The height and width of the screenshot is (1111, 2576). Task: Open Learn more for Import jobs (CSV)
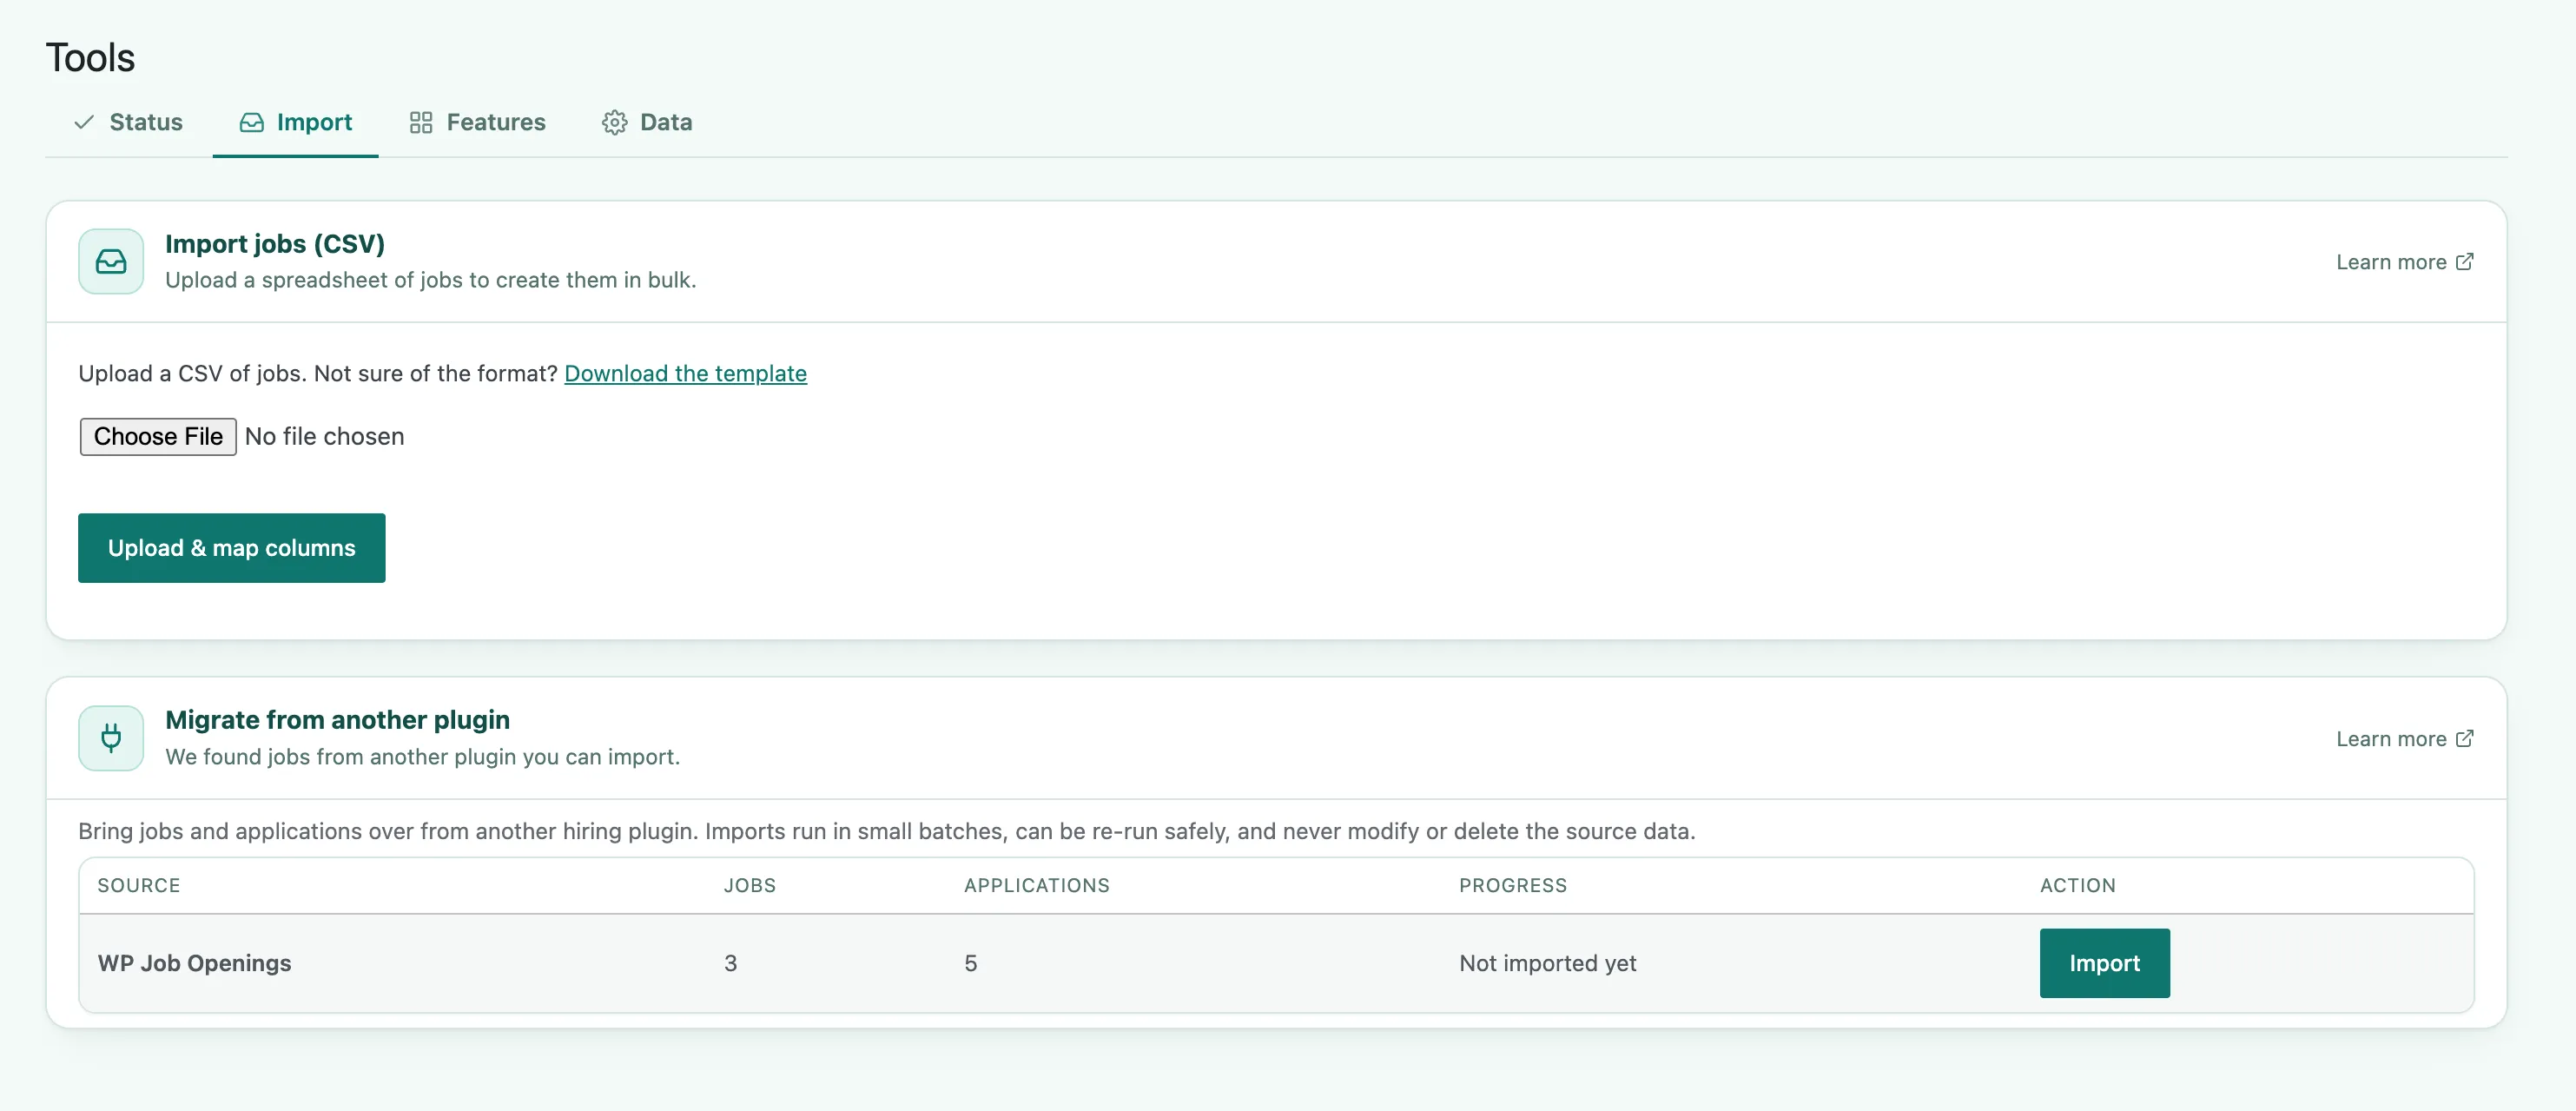[2405, 262]
